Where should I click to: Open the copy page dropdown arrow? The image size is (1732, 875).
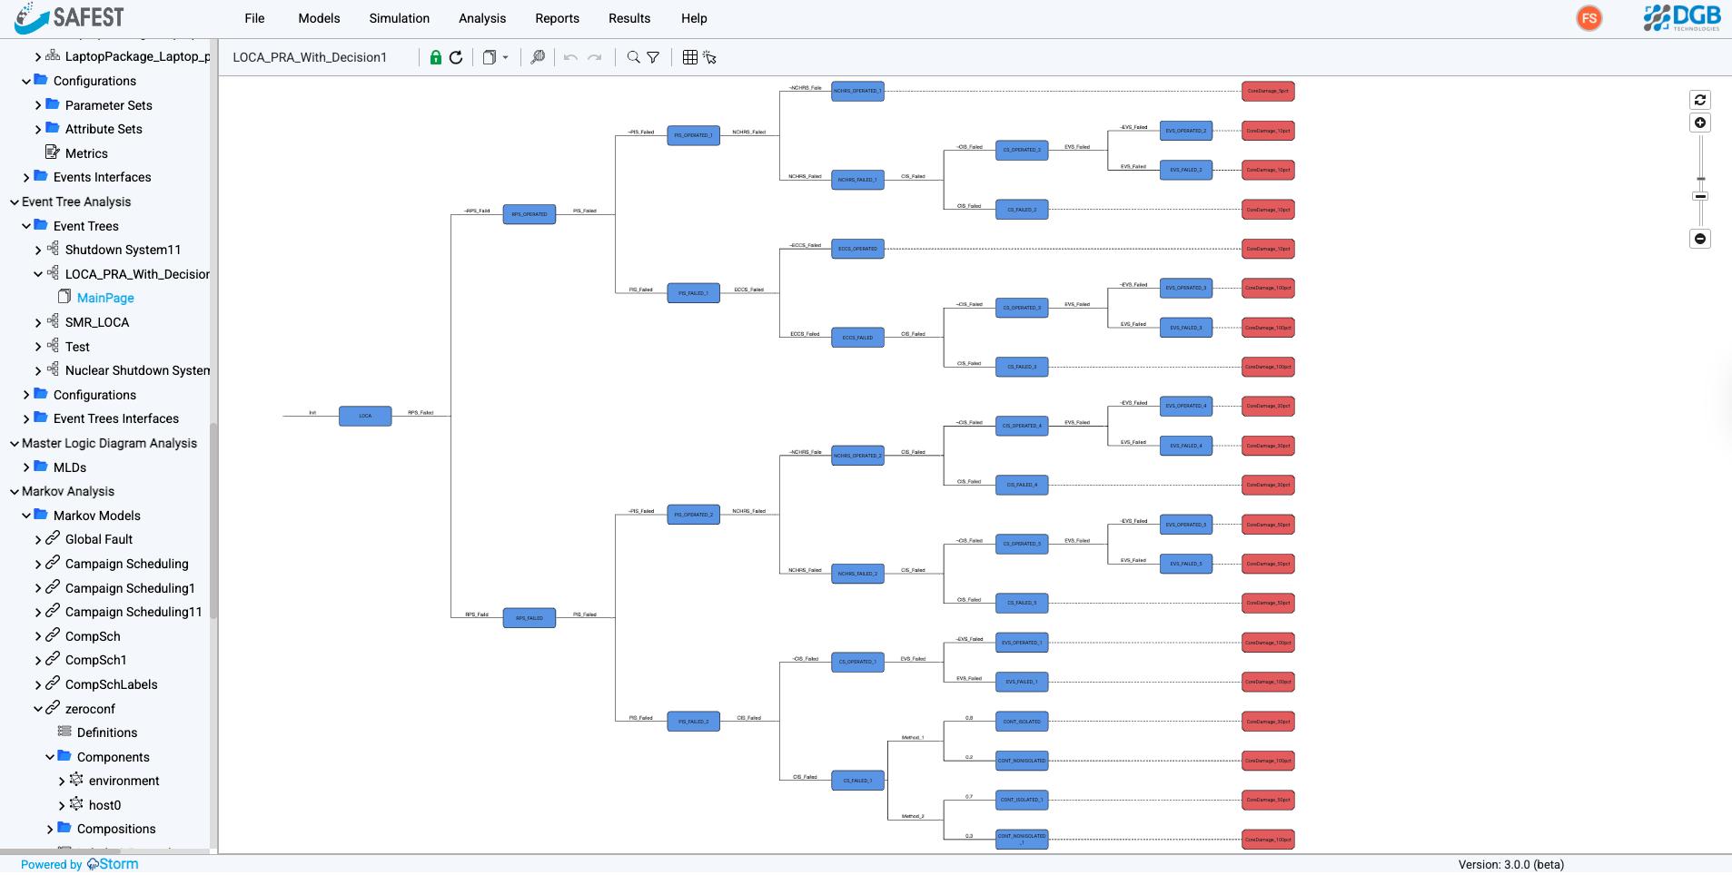(506, 57)
